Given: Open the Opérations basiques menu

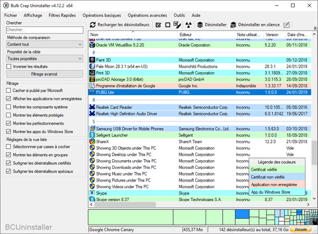Looking at the screenshot, I should 101,15.
